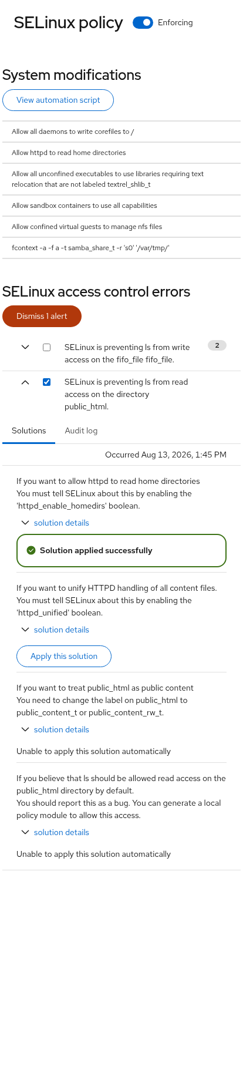
Task: Open View automation script
Action: (58, 100)
